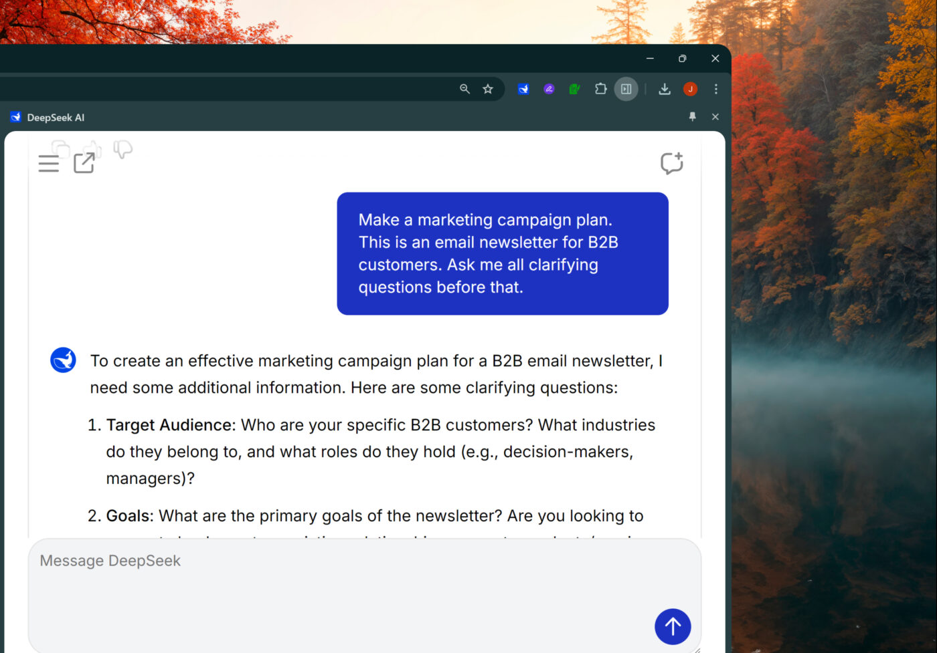This screenshot has height=653, width=937.
Task: Bookmark this page with the star
Action: 488,89
